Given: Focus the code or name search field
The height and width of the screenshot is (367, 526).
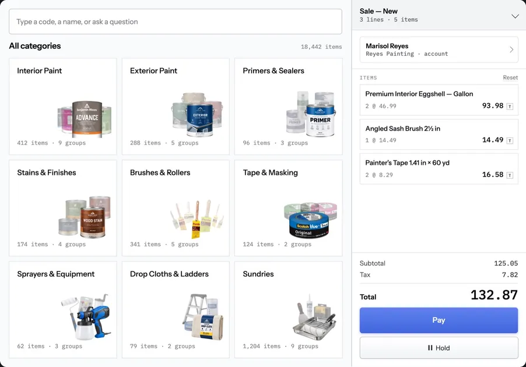Looking at the screenshot, I should pyautogui.click(x=176, y=22).
